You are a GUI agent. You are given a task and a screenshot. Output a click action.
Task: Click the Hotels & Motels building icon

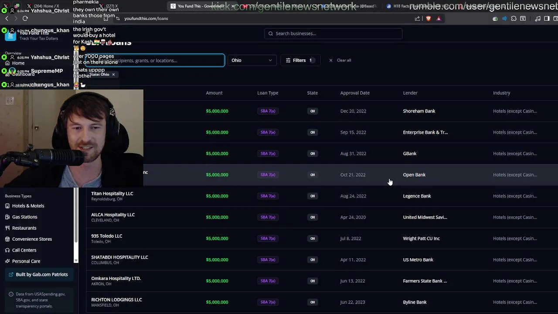coord(7,206)
